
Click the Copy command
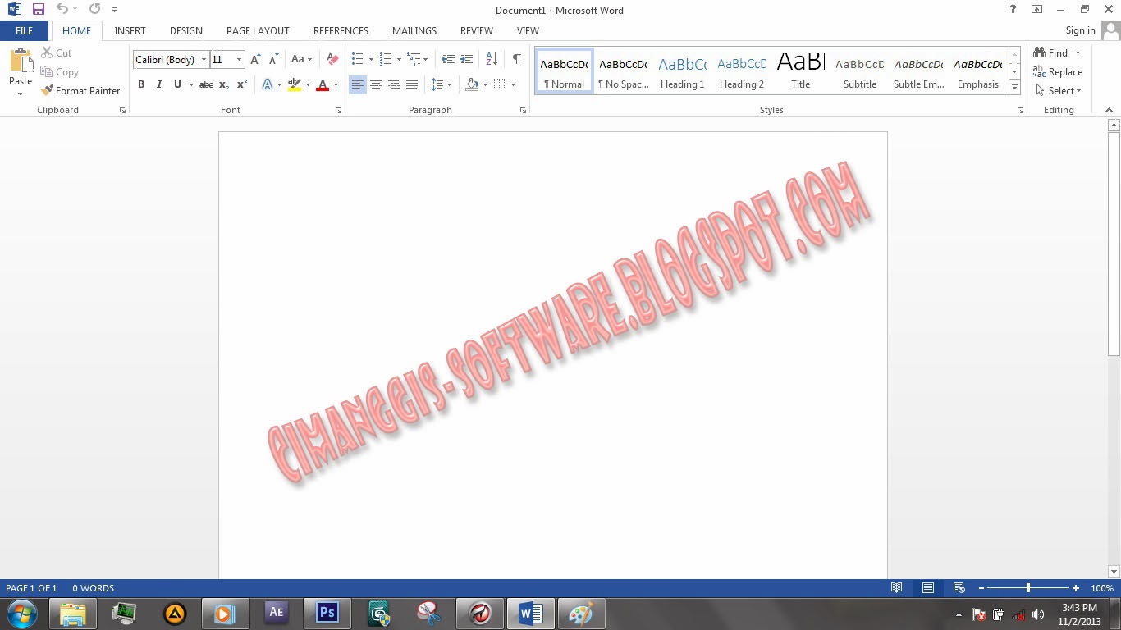(x=60, y=72)
